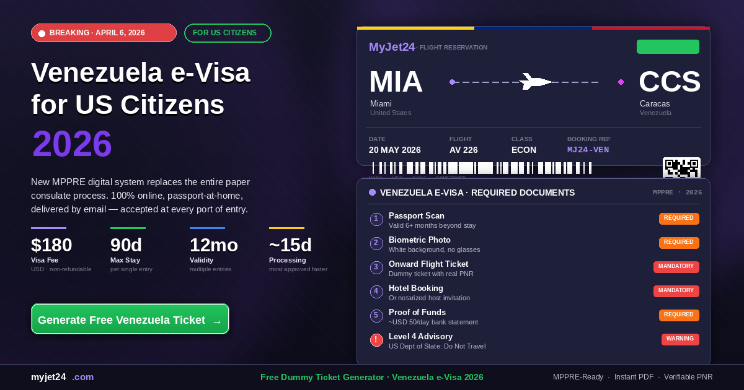This screenshot has height=390, width=744.
Task: Toggle the MANDATORY badge for Hotel Booking
Action: click(x=676, y=291)
